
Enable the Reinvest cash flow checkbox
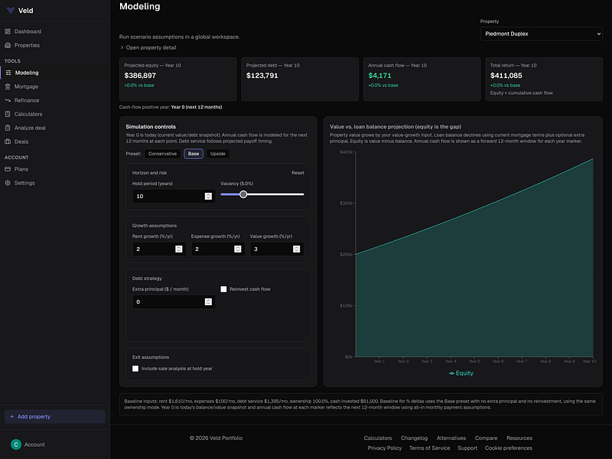(x=223, y=289)
